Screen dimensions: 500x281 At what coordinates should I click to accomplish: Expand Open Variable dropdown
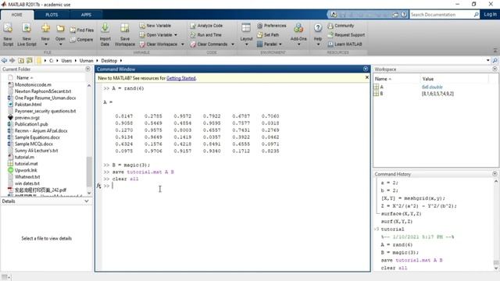(x=176, y=35)
